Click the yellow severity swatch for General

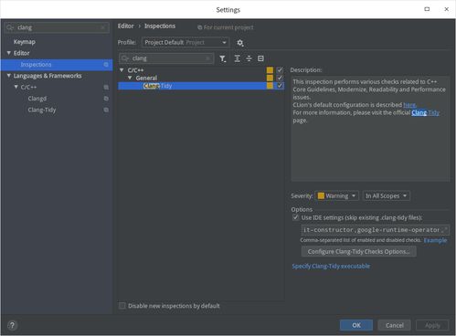tap(270, 78)
